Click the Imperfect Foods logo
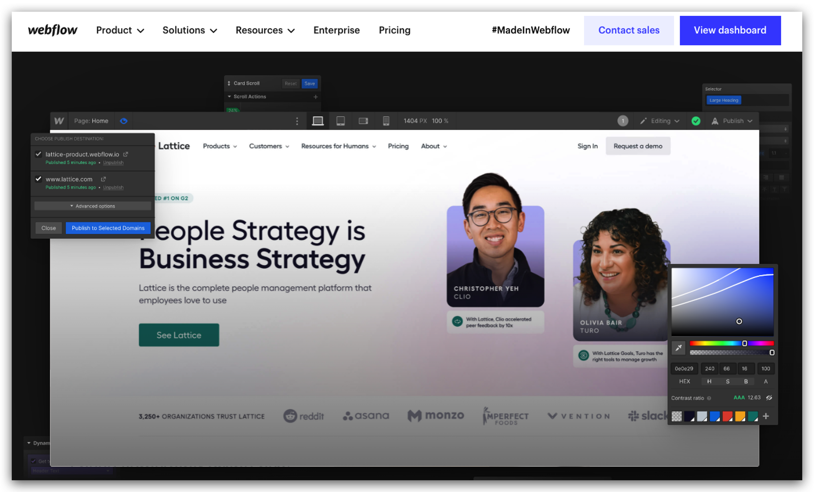The height and width of the screenshot is (492, 814). [x=505, y=416]
